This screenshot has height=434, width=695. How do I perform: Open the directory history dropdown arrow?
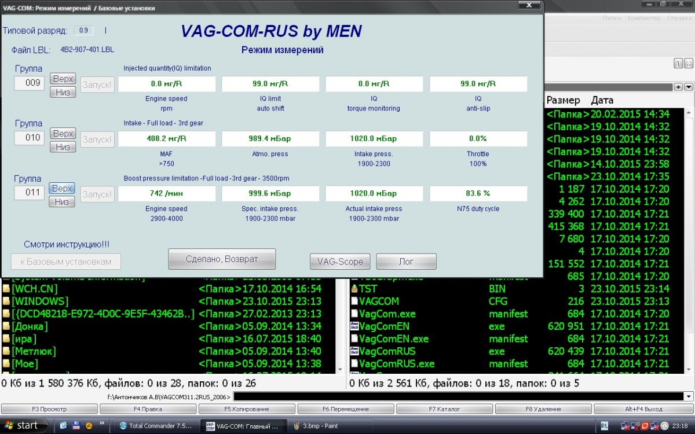click(x=689, y=87)
